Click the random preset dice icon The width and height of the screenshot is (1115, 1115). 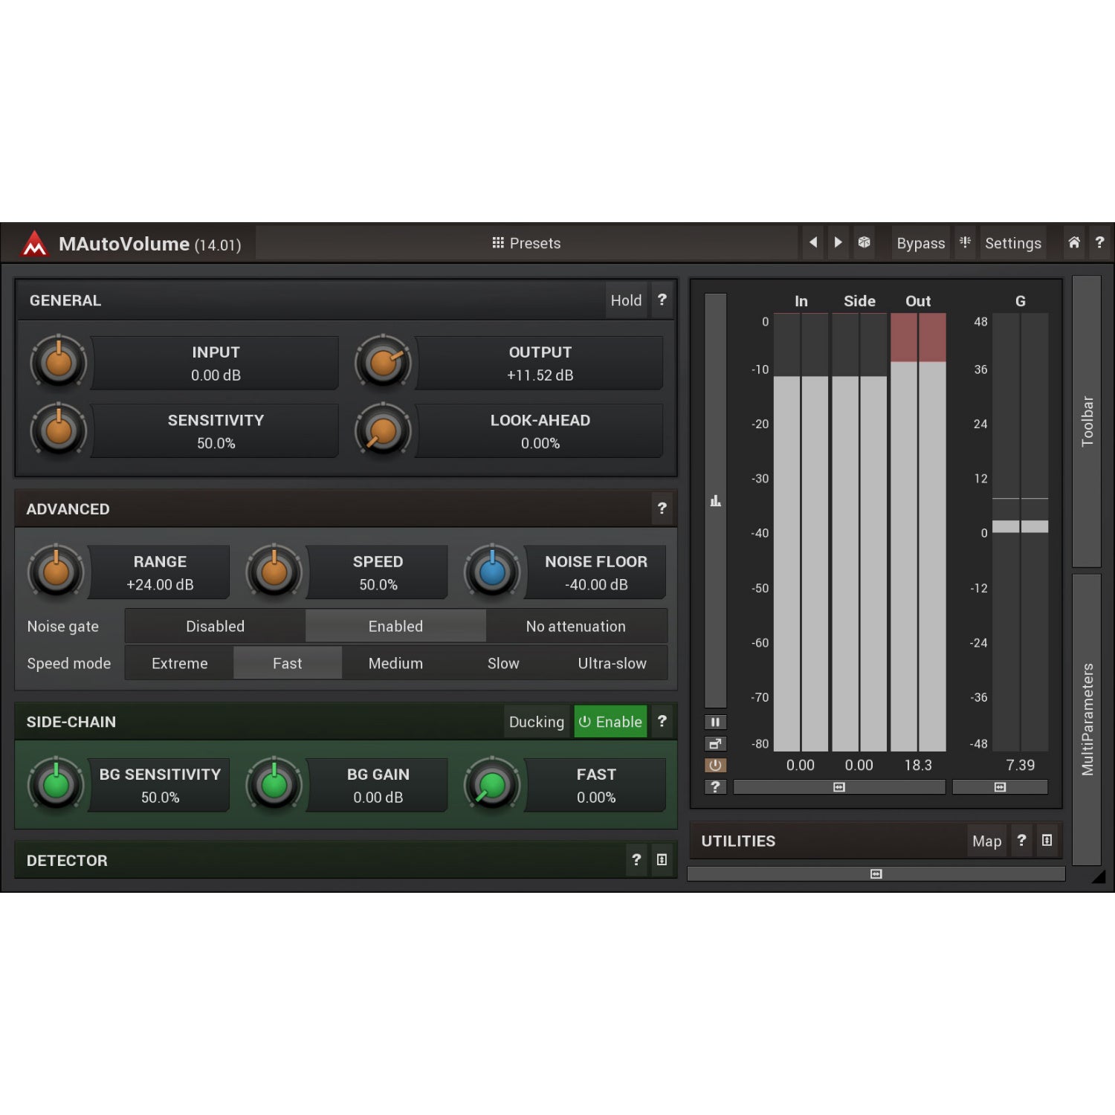tap(864, 242)
